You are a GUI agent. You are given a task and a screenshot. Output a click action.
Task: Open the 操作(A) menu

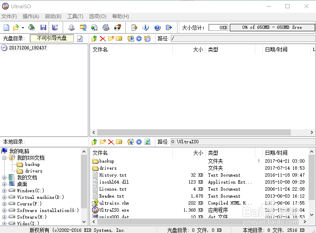coord(31,16)
